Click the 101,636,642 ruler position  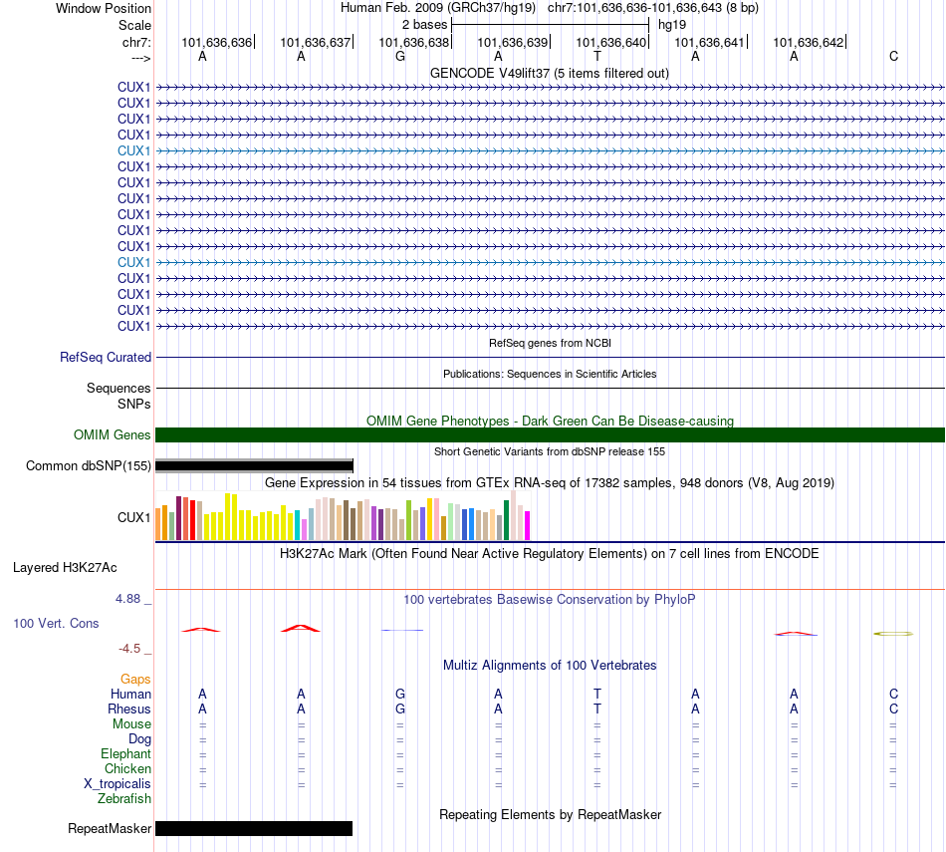[x=809, y=42]
